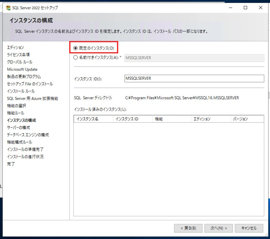Select the インストール ルール step
Viewport: 270px width, 239px height.
(21, 91)
